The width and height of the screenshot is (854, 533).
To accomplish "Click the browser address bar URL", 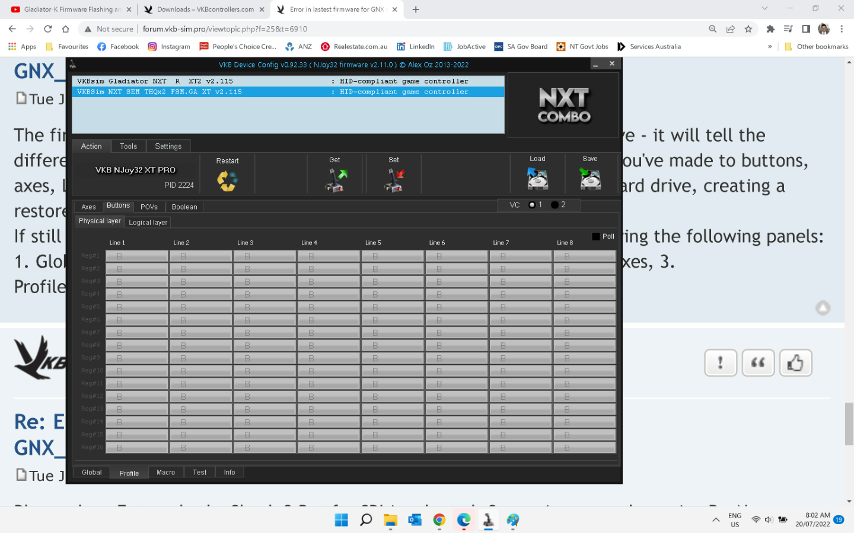I will [x=225, y=28].
